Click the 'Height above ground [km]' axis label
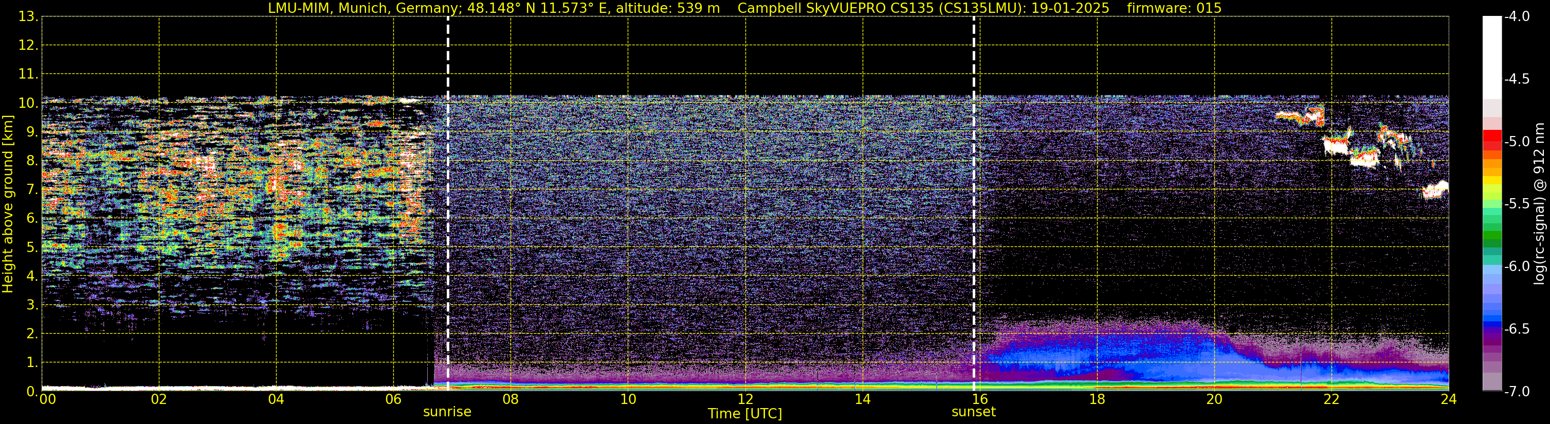Image resolution: width=1550 pixels, height=424 pixels. (8, 204)
